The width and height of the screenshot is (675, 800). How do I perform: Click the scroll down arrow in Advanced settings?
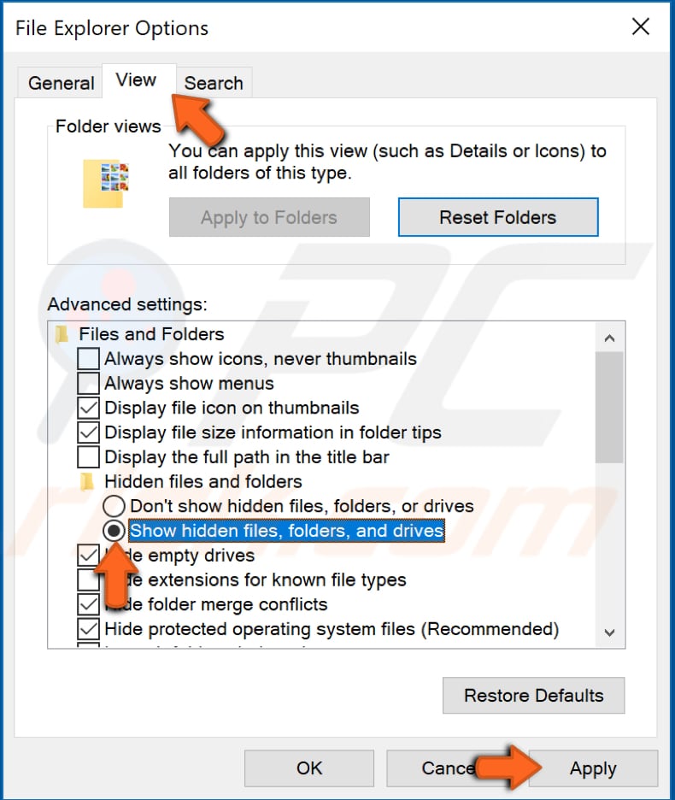[x=609, y=632]
